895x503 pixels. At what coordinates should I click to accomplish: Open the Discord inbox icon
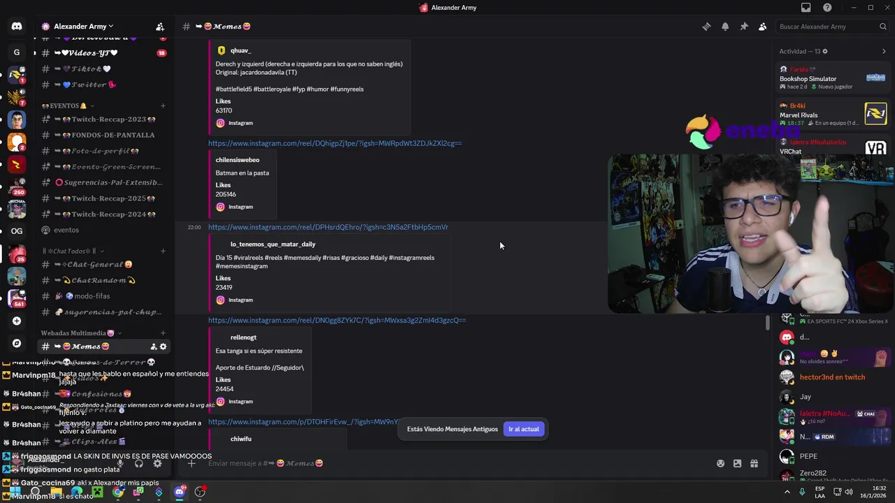(806, 8)
